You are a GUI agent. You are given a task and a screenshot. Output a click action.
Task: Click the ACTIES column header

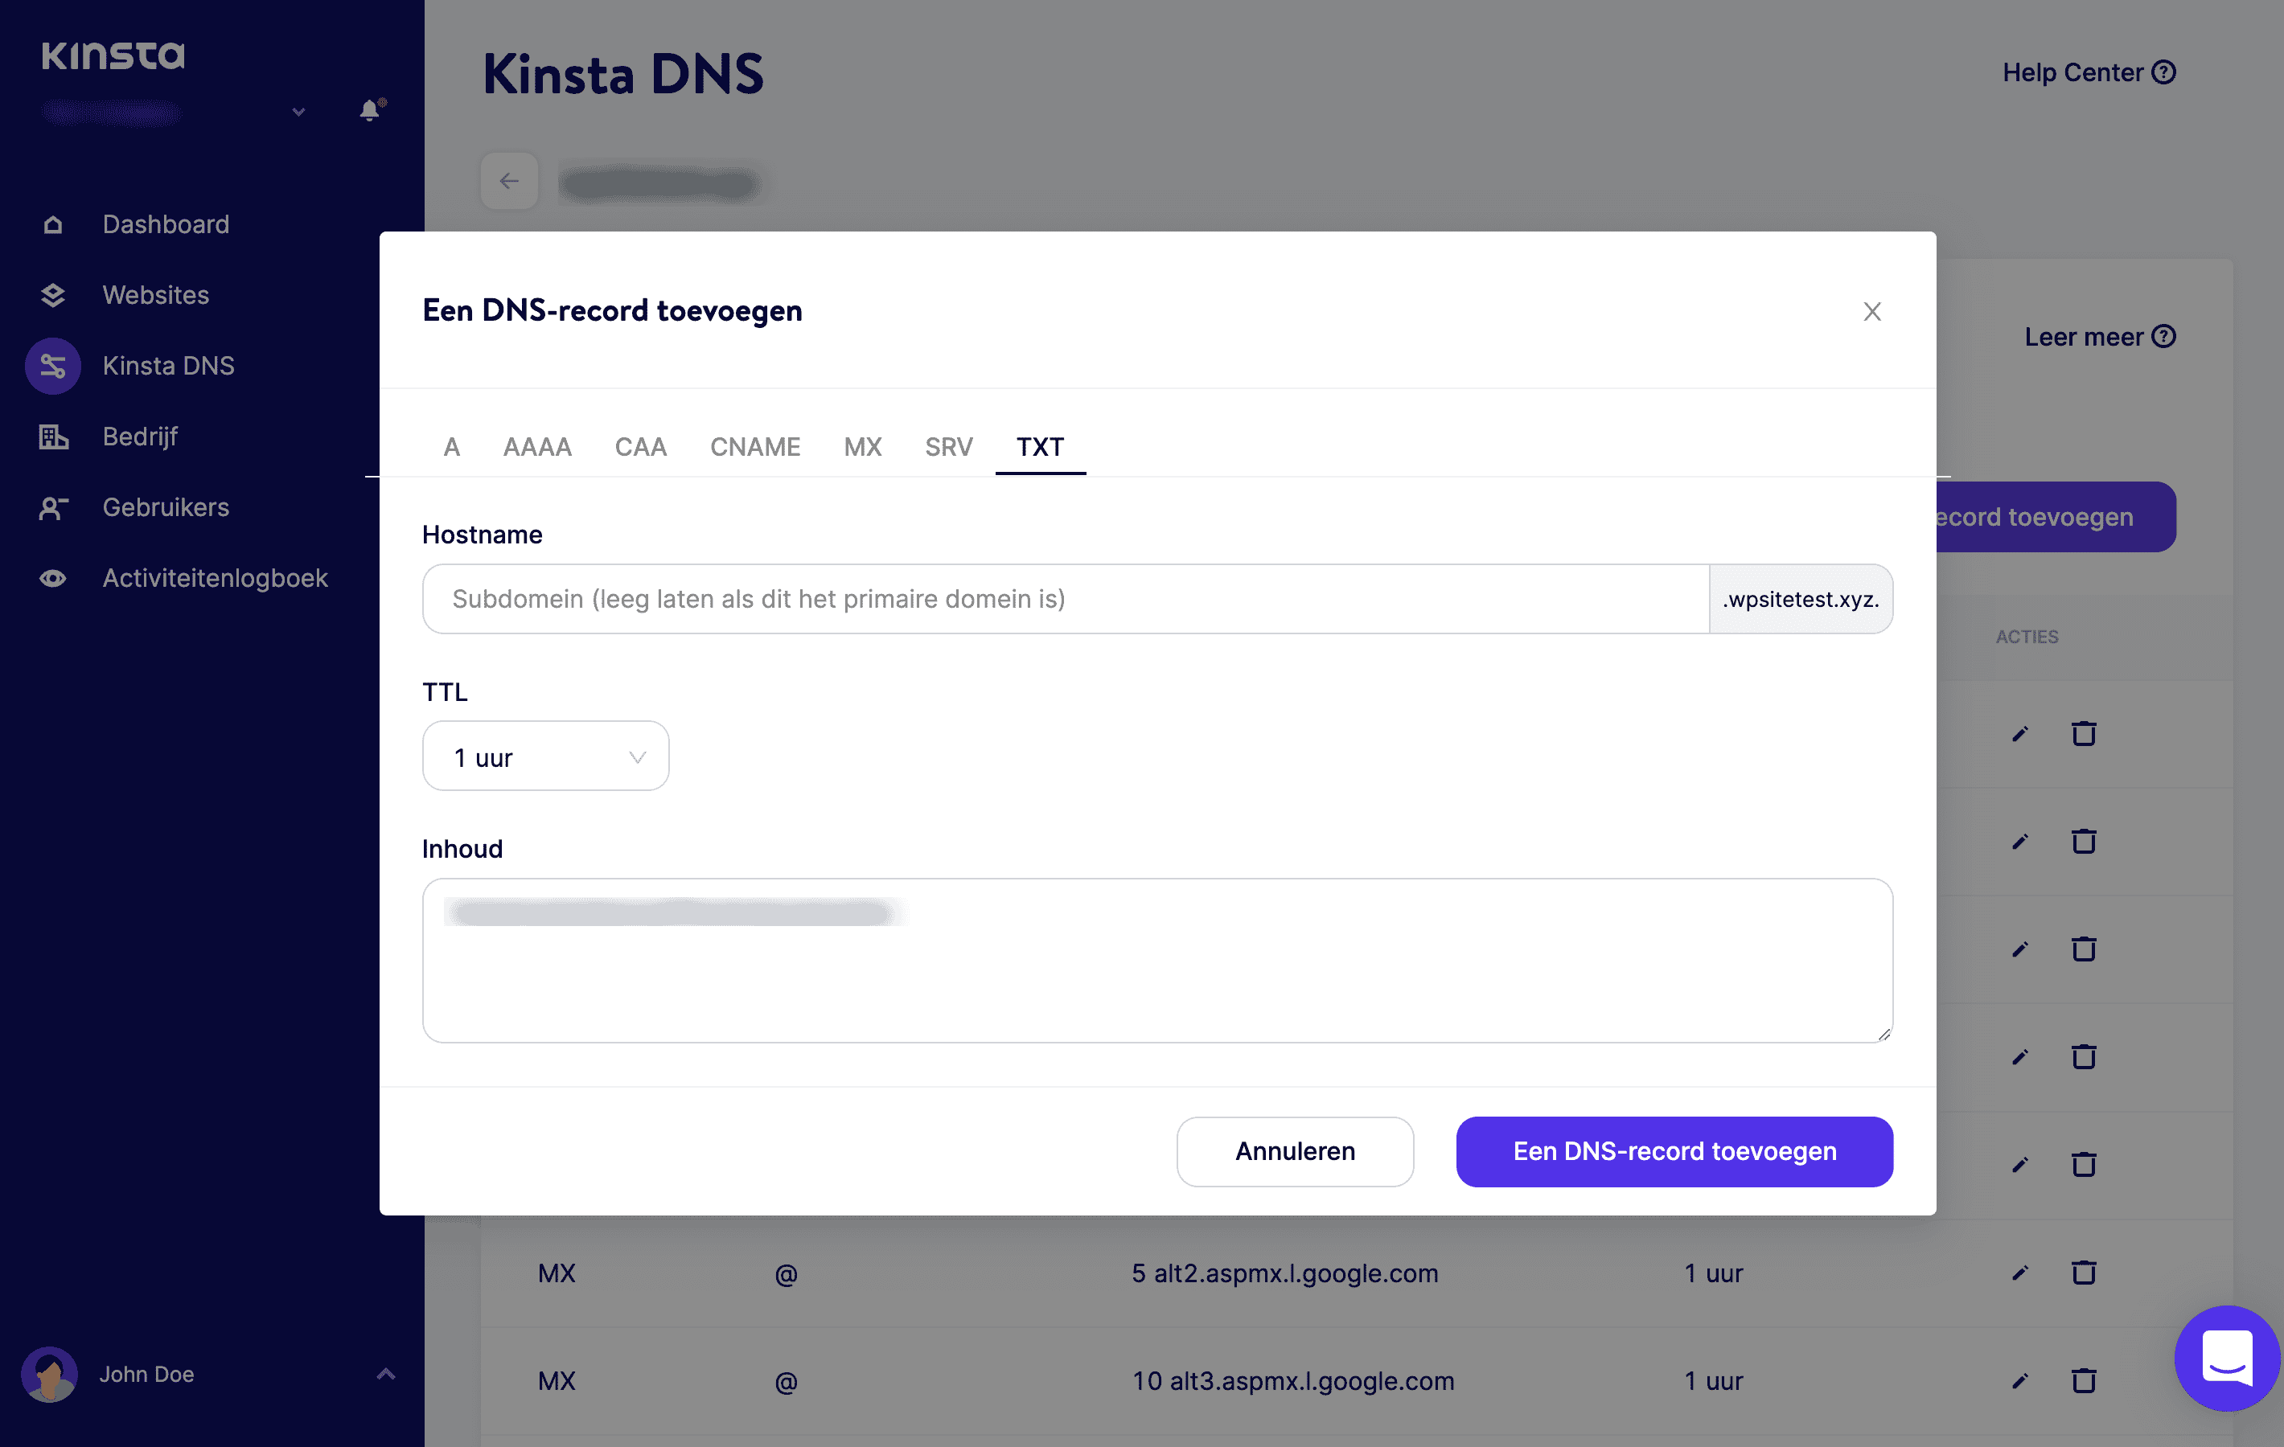pos(2027,637)
